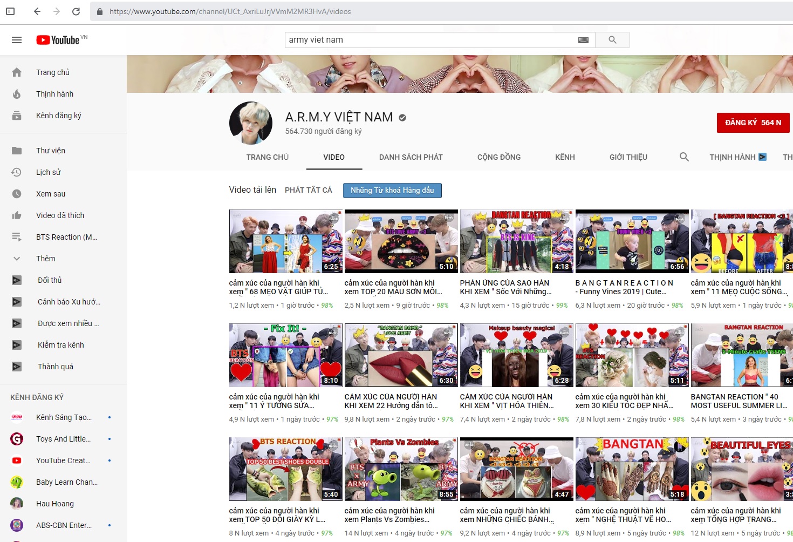
Task: Click the Cảnh báo Xu hướng sidebar icon
Action: coord(17,302)
